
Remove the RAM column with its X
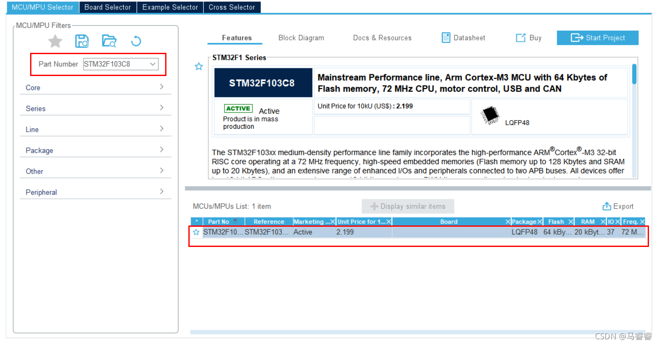pyautogui.click(x=603, y=222)
